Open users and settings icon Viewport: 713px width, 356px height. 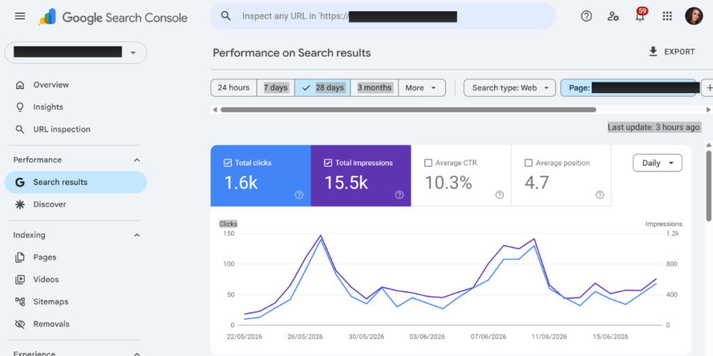613,17
